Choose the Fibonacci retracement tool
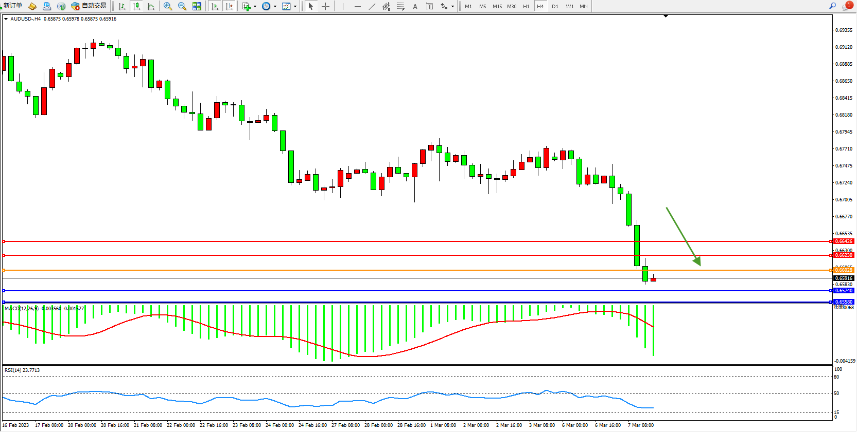 tap(400, 6)
